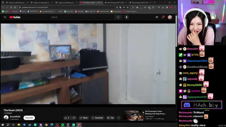226x127 pixels.
Task: Open Google Slides bookmark
Action: 116,11
